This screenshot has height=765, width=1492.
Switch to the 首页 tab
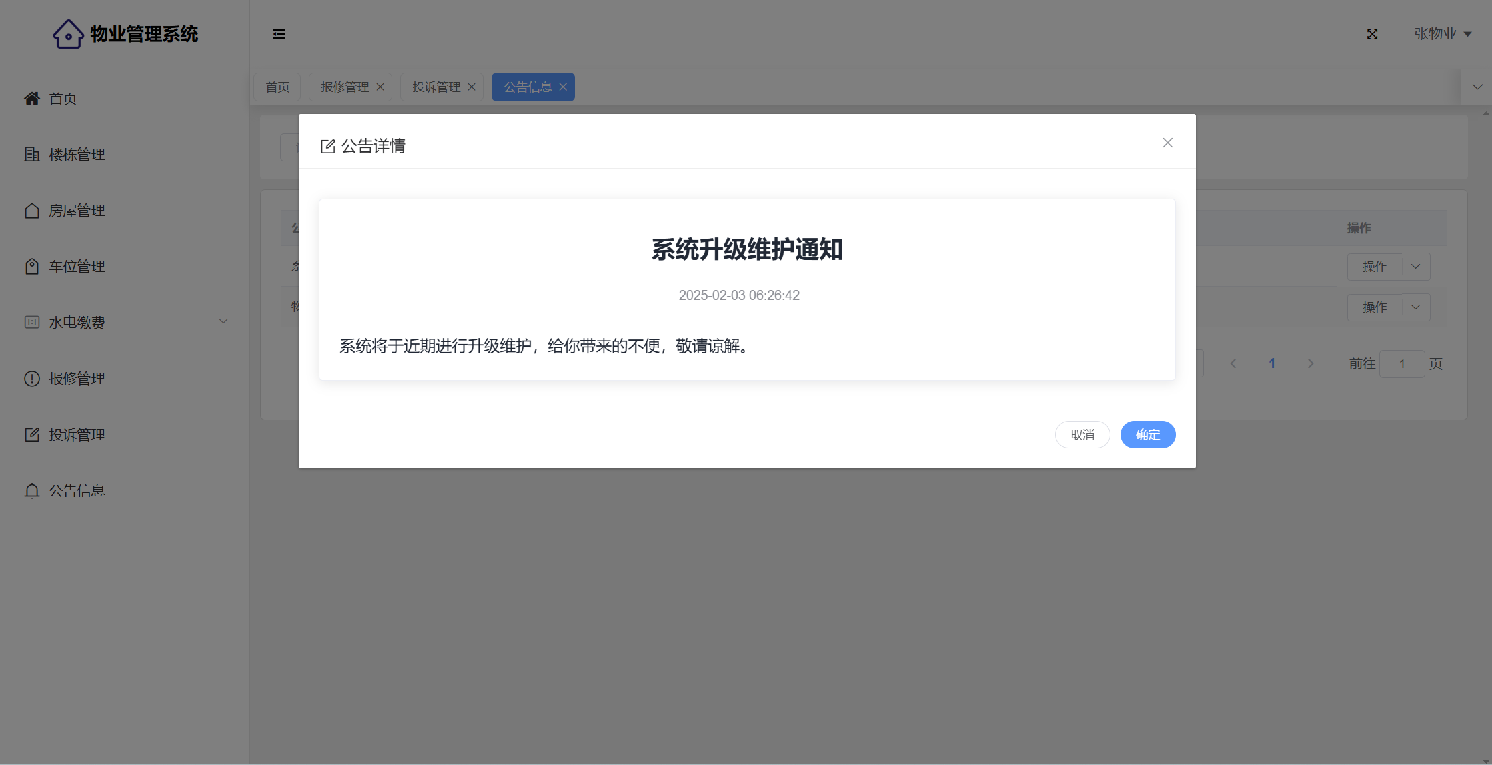(x=277, y=87)
